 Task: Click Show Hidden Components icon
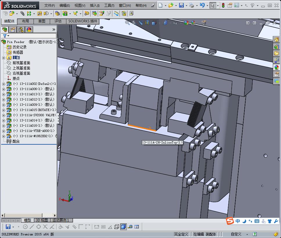coord(57,13)
